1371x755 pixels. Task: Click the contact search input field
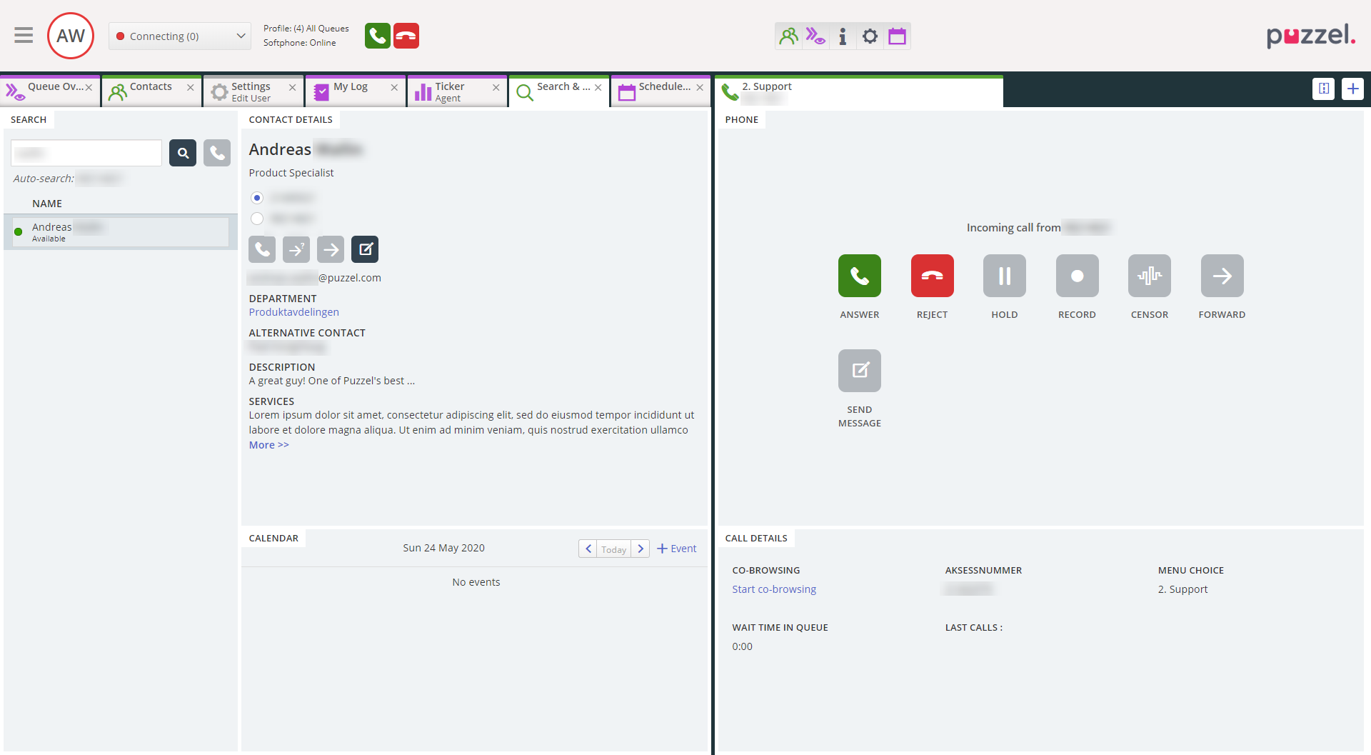point(86,153)
